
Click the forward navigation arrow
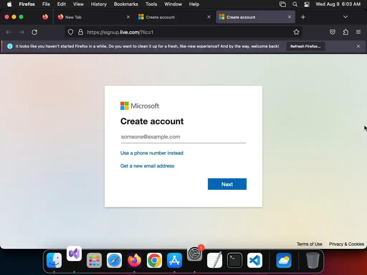[x=22, y=32]
